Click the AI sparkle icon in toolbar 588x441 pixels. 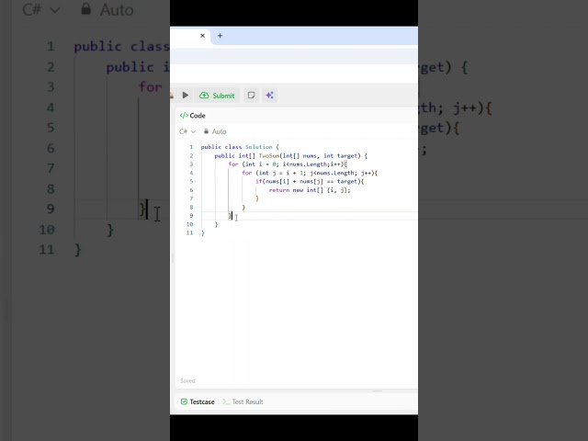(x=269, y=96)
